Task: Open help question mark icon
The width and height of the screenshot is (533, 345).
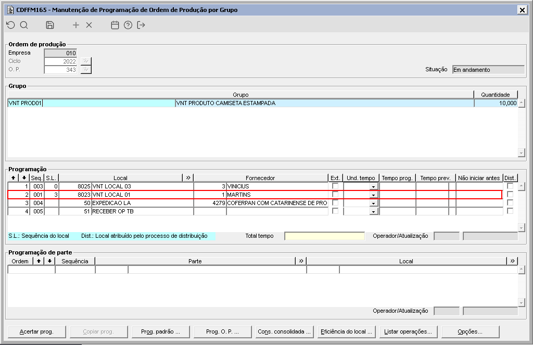Action: tap(128, 25)
